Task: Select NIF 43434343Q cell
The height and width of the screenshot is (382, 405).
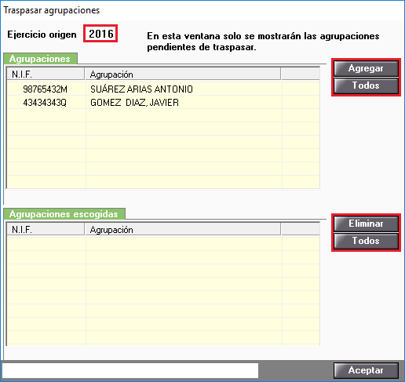Action: pos(46,103)
